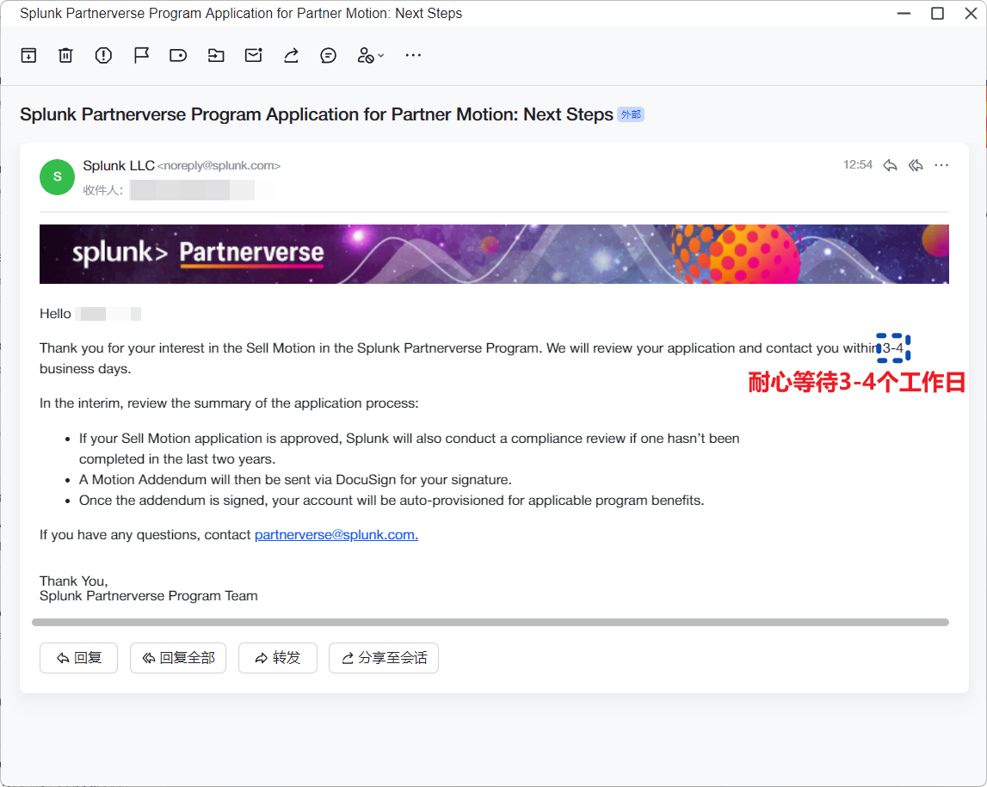Click the 外部 external badge
The height and width of the screenshot is (787, 987).
tap(630, 114)
